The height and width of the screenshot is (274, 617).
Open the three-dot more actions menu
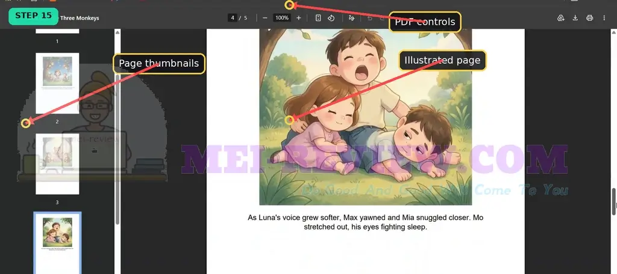(x=604, y=18)
